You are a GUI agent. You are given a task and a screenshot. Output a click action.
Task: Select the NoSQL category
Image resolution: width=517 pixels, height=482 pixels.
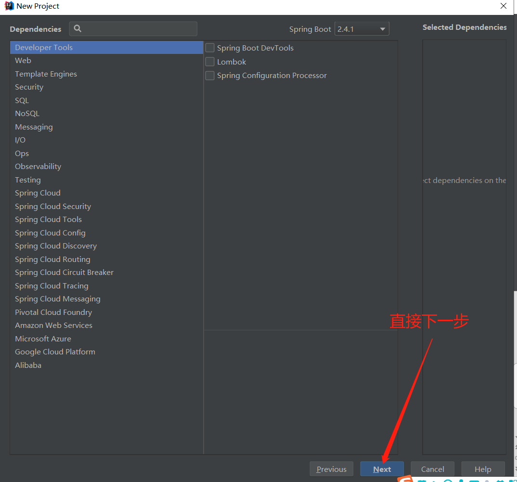coord(106,114)
